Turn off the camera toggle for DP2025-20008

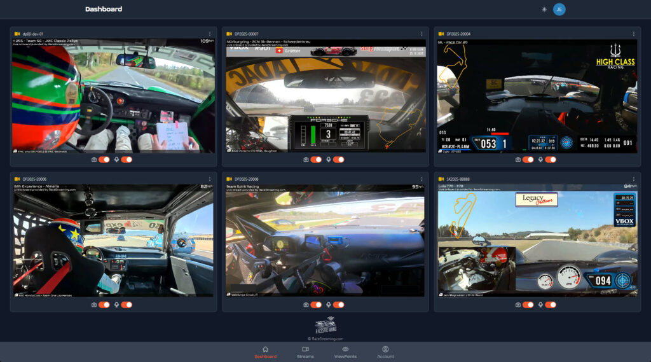coord(316,305)
